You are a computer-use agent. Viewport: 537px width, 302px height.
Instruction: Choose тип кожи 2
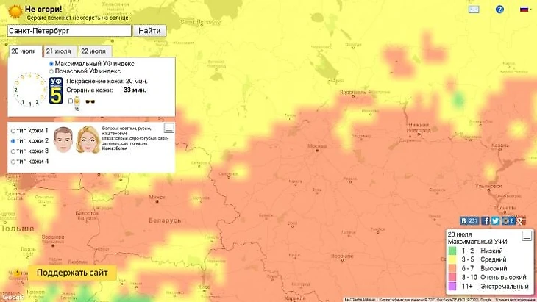click(13, 141)
